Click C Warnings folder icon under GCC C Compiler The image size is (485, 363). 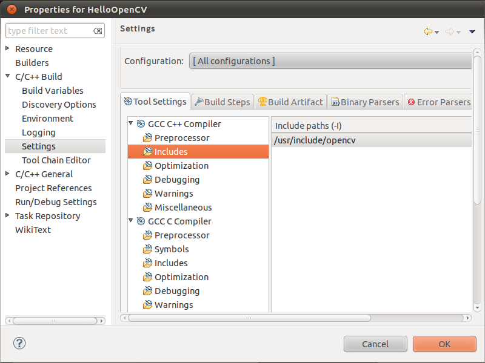(x=147, y=305)
